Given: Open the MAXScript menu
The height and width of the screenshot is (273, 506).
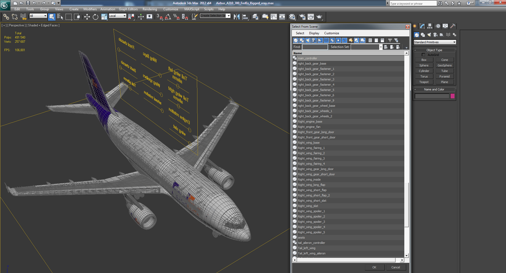Looking at the screenshot, I should click(192, 9).
